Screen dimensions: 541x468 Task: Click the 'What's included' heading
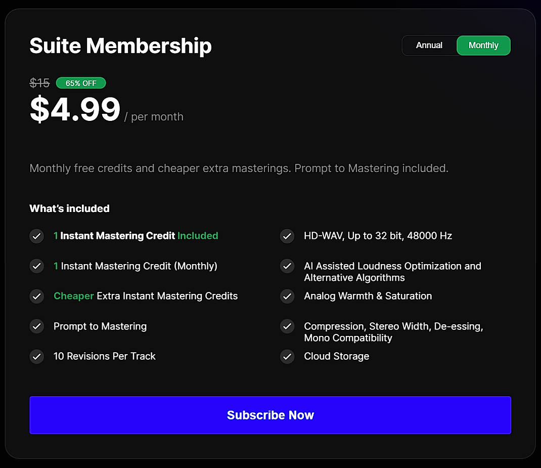[69, 208]
